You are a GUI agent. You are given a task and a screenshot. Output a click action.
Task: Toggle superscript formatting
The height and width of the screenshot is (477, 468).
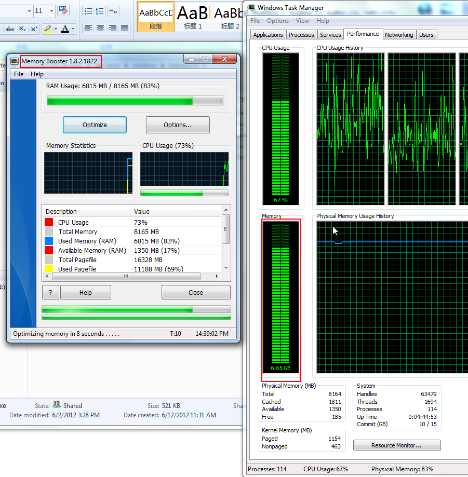coord(34,29)
